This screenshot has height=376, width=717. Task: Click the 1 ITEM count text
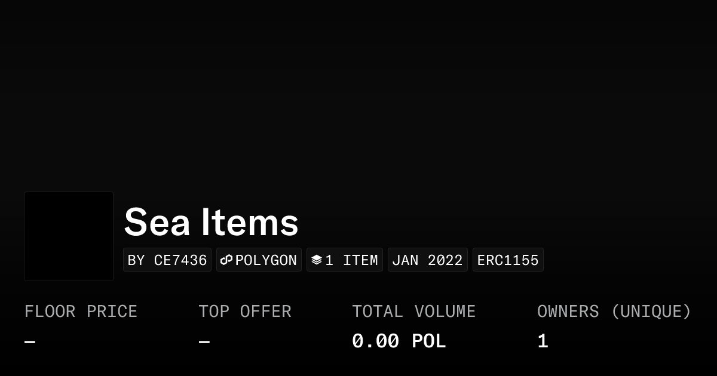coord(351,260)
